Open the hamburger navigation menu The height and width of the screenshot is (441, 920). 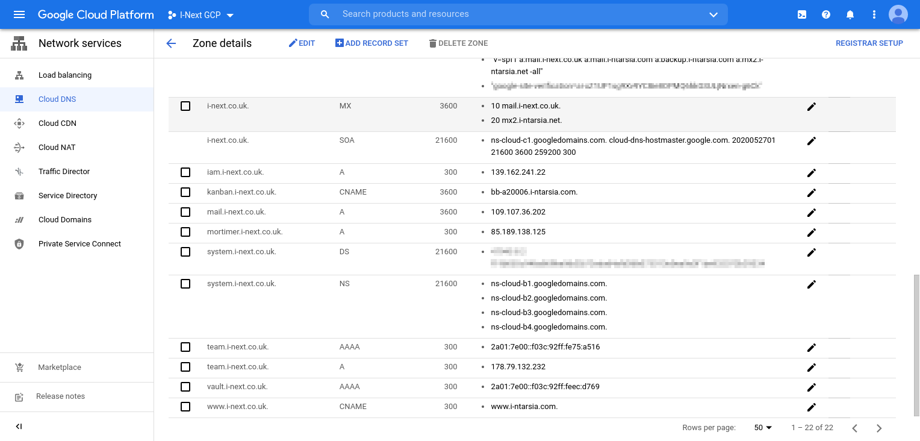click(x=19, y=14)
